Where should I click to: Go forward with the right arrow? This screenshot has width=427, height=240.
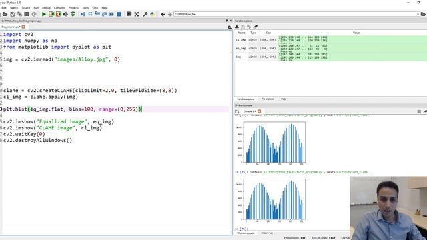pyautogui.click(x=170, y=14)
